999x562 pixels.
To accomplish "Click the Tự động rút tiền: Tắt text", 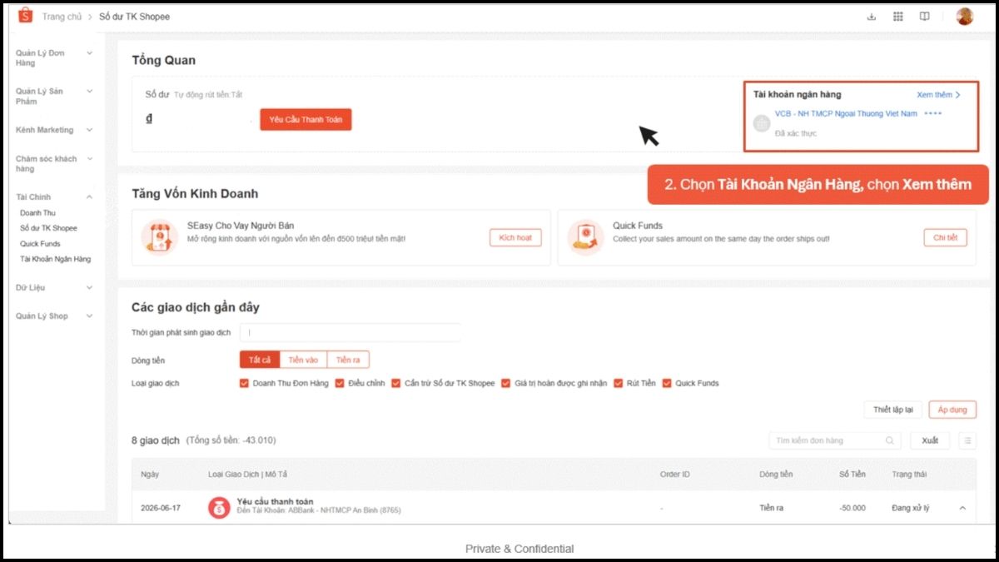I will click(x=208, y=95).
